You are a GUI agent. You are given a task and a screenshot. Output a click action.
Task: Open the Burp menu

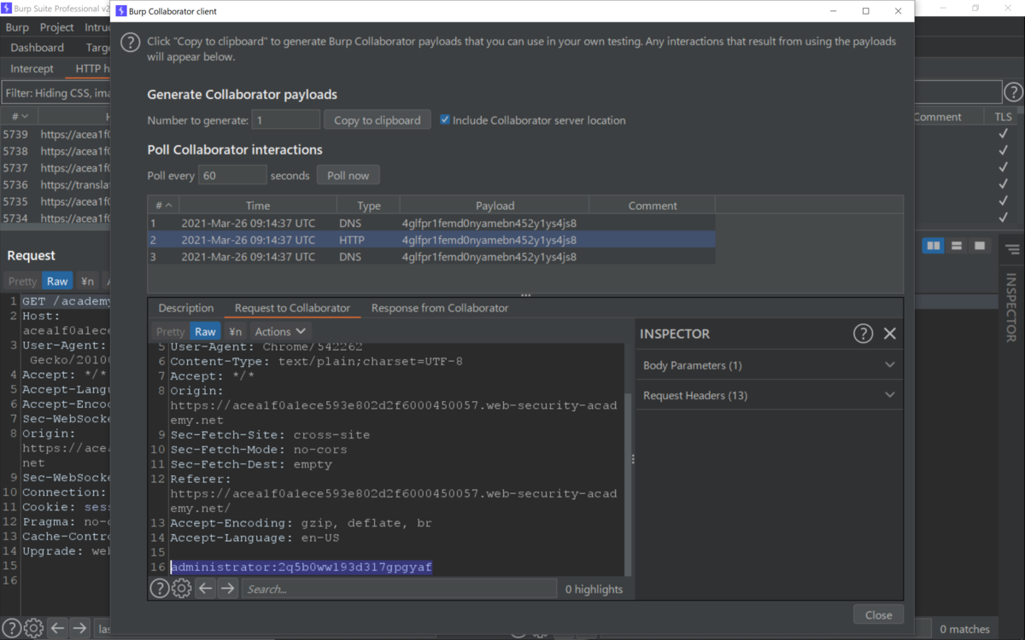pos(17,27)
